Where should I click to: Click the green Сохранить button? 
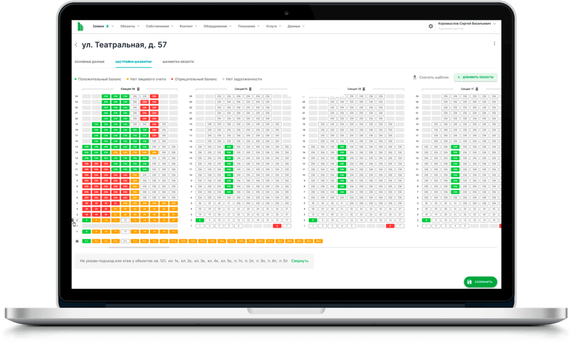(480, 282)
